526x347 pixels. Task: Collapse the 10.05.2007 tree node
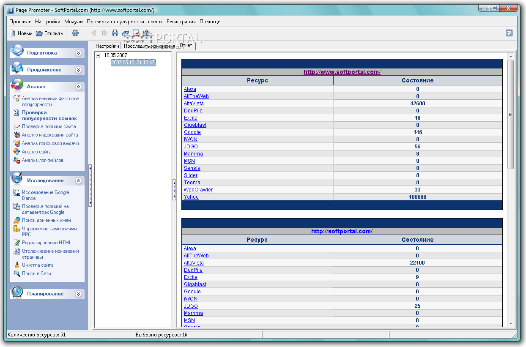pos(98,55)
